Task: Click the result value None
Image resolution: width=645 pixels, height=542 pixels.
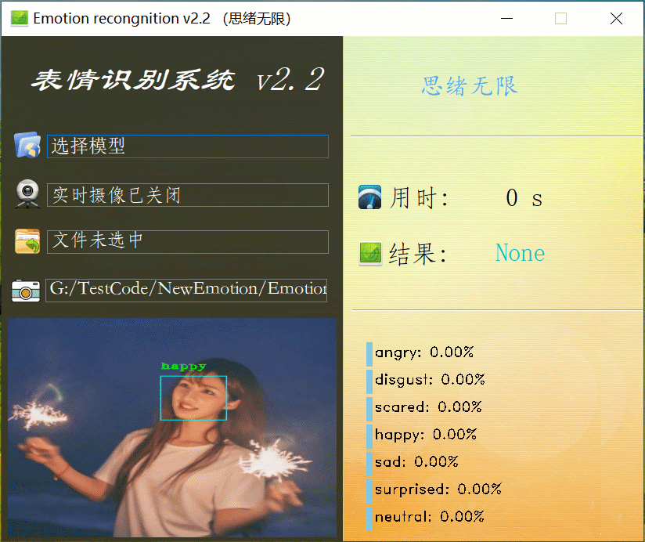Action: click(520, 253)
